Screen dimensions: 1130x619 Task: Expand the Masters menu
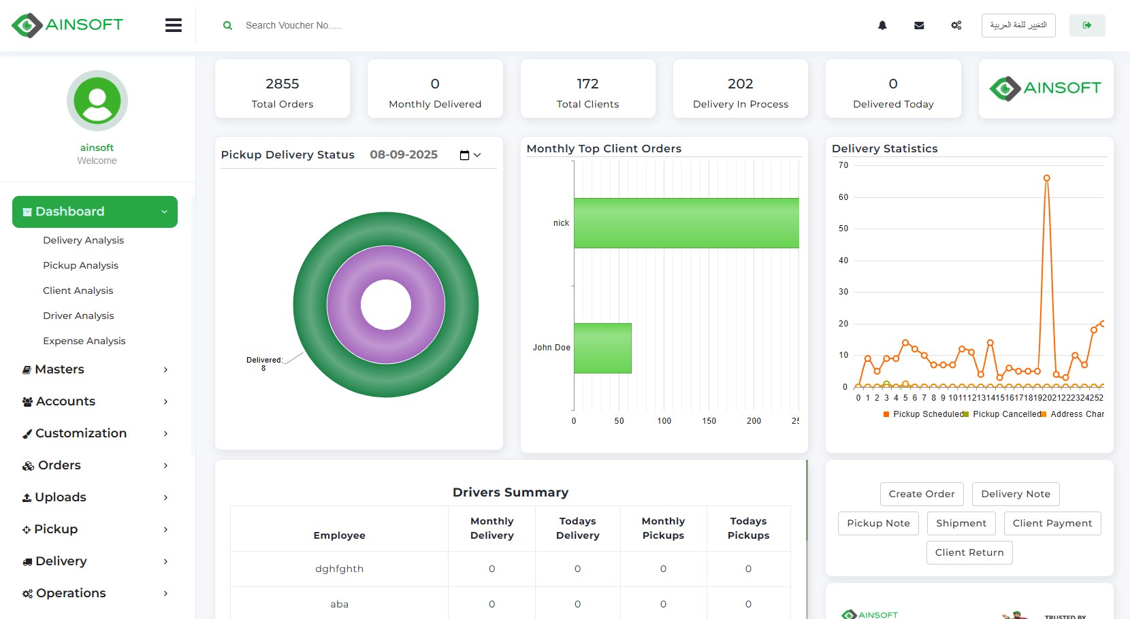(95, 369)
